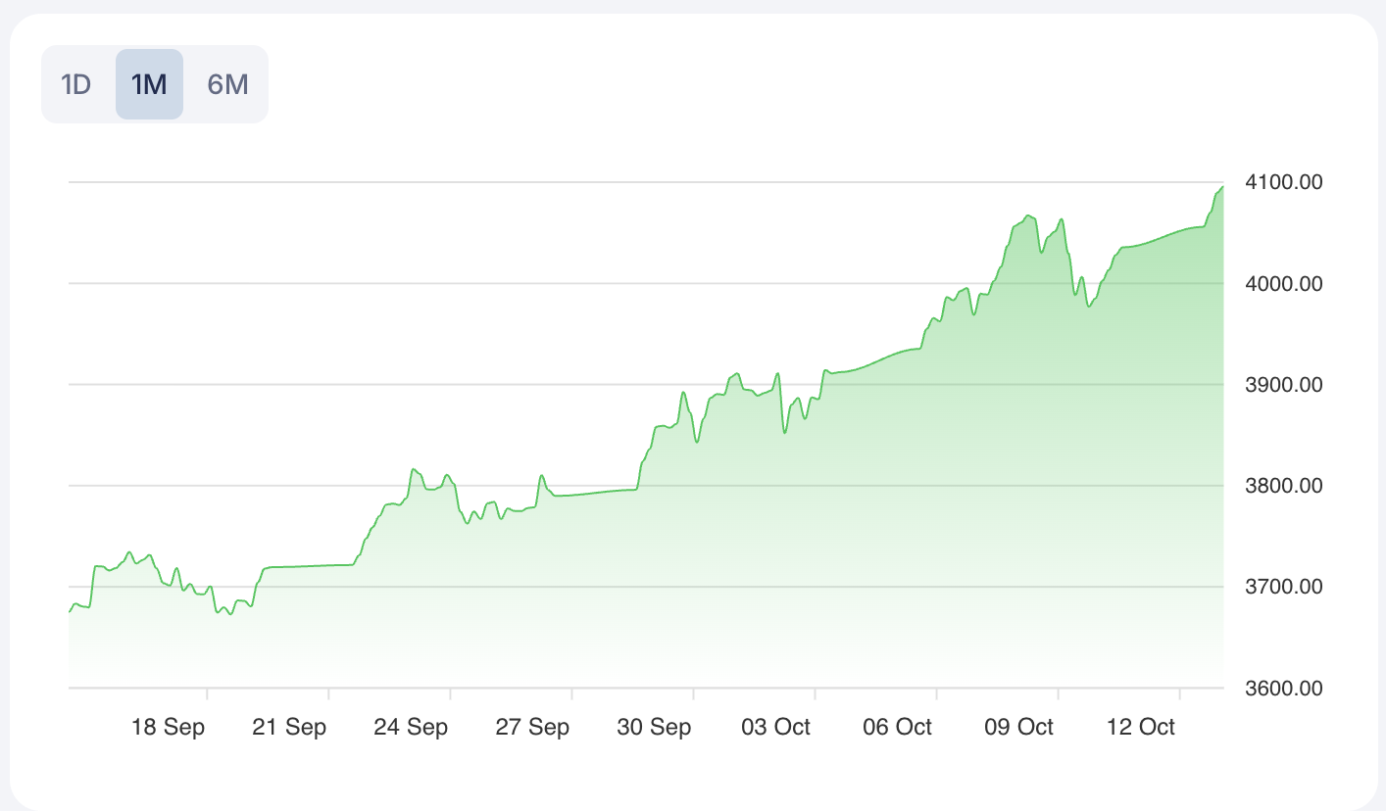Click the 09 Oct date label
Image resolution: width=1386 pixels, height=811 pixels.
click(x=1018, y=727)
